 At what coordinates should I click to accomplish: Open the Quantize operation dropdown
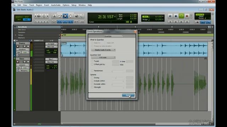pyautogui.click(x=113, y=36)
